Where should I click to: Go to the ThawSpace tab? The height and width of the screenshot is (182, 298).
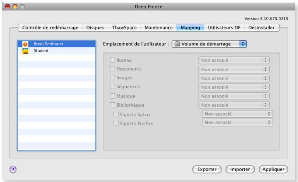click(125, 28)
